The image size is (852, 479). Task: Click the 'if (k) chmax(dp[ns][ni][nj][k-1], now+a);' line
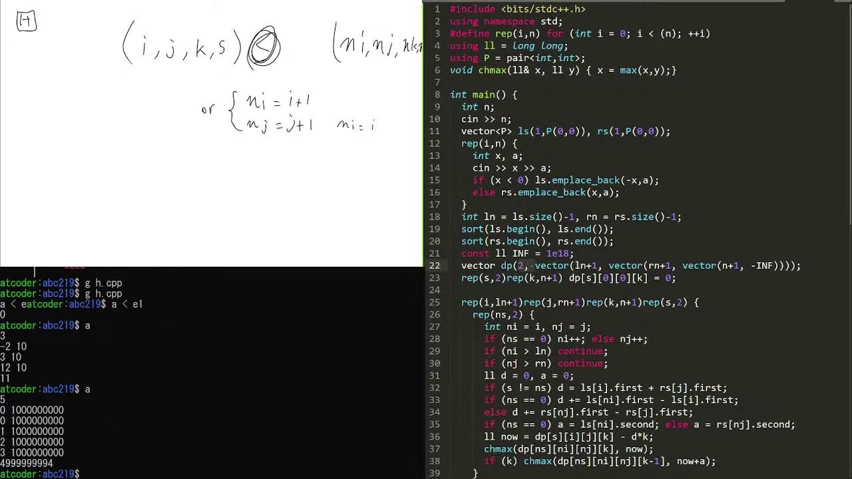pos(600,460)
